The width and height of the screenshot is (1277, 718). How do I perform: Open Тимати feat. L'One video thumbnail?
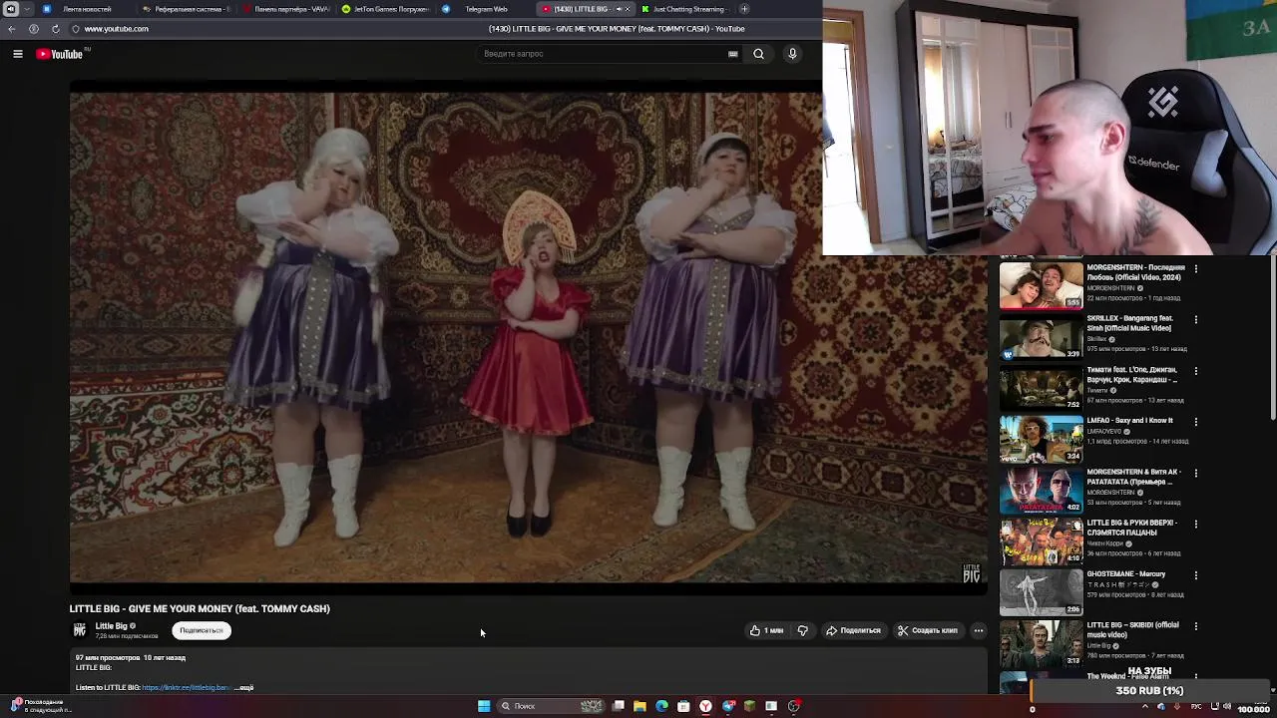click(1041, 388)
